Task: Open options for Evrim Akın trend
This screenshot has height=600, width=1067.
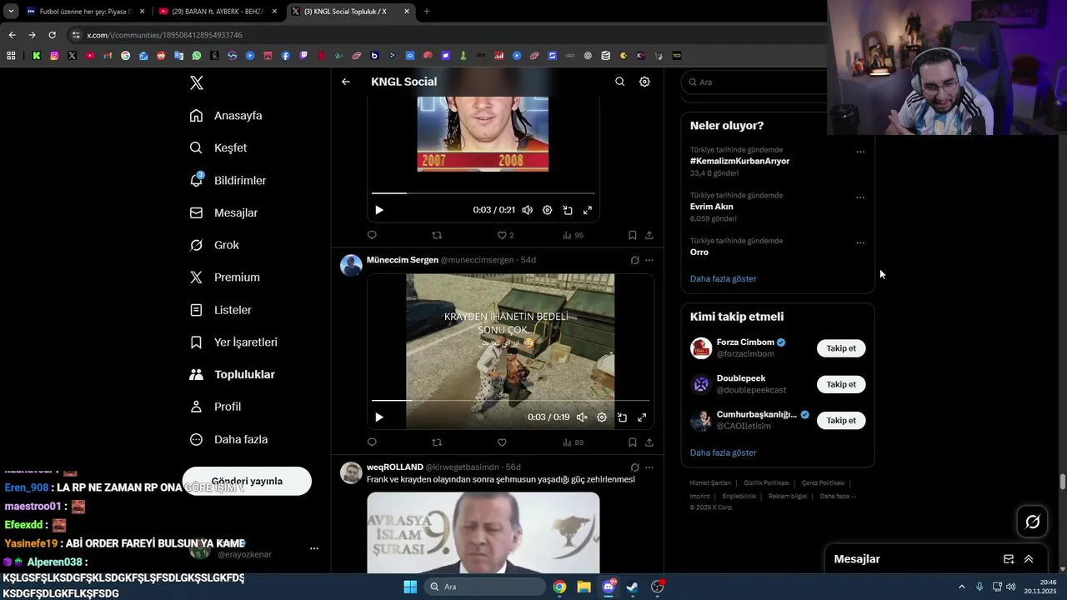Action: (860, 198)
